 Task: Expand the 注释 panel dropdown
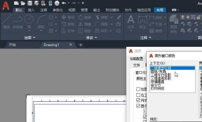(x=145, y=38)
